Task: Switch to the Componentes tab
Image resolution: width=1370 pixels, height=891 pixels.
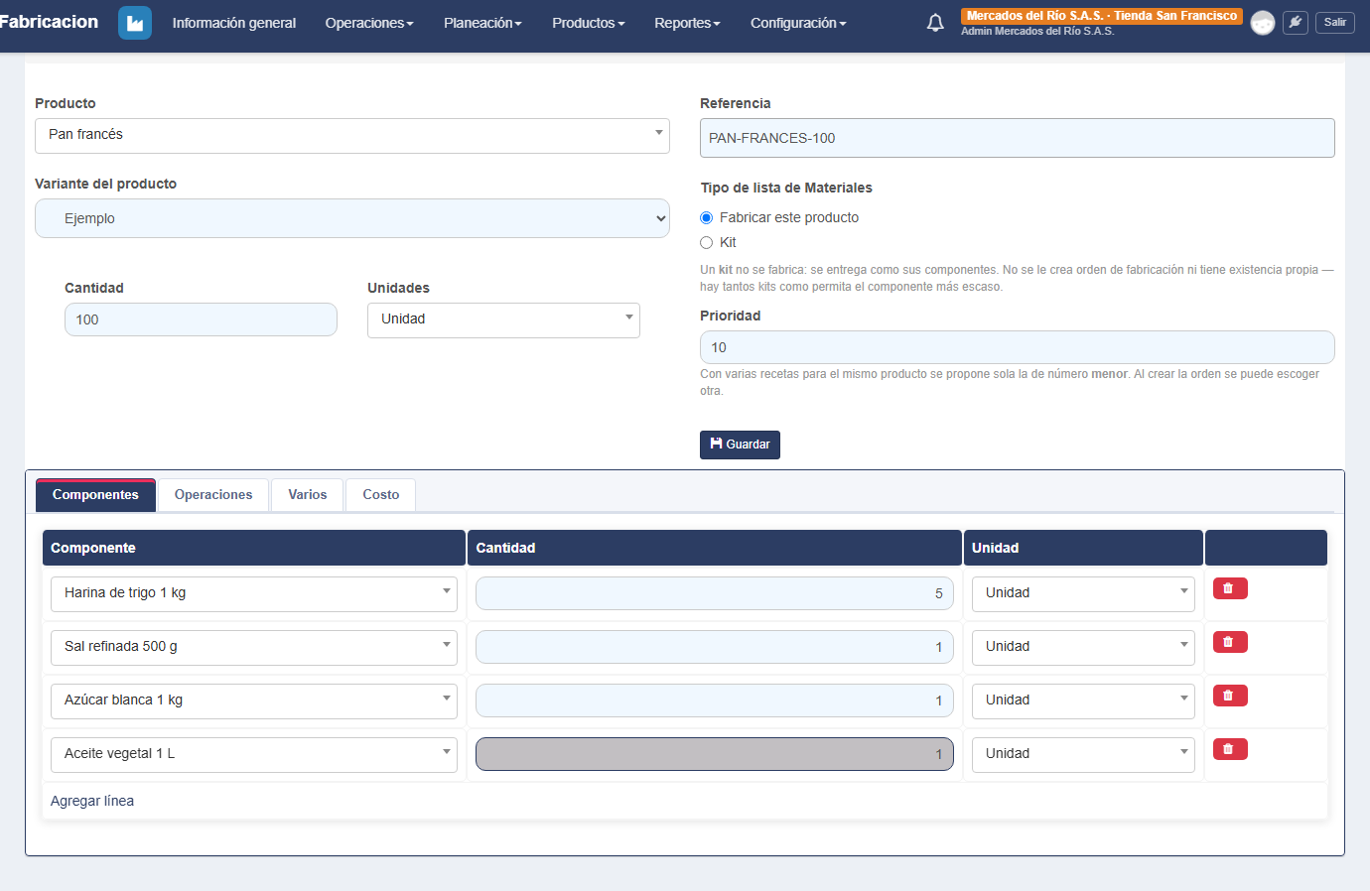Action: [95, 495]
